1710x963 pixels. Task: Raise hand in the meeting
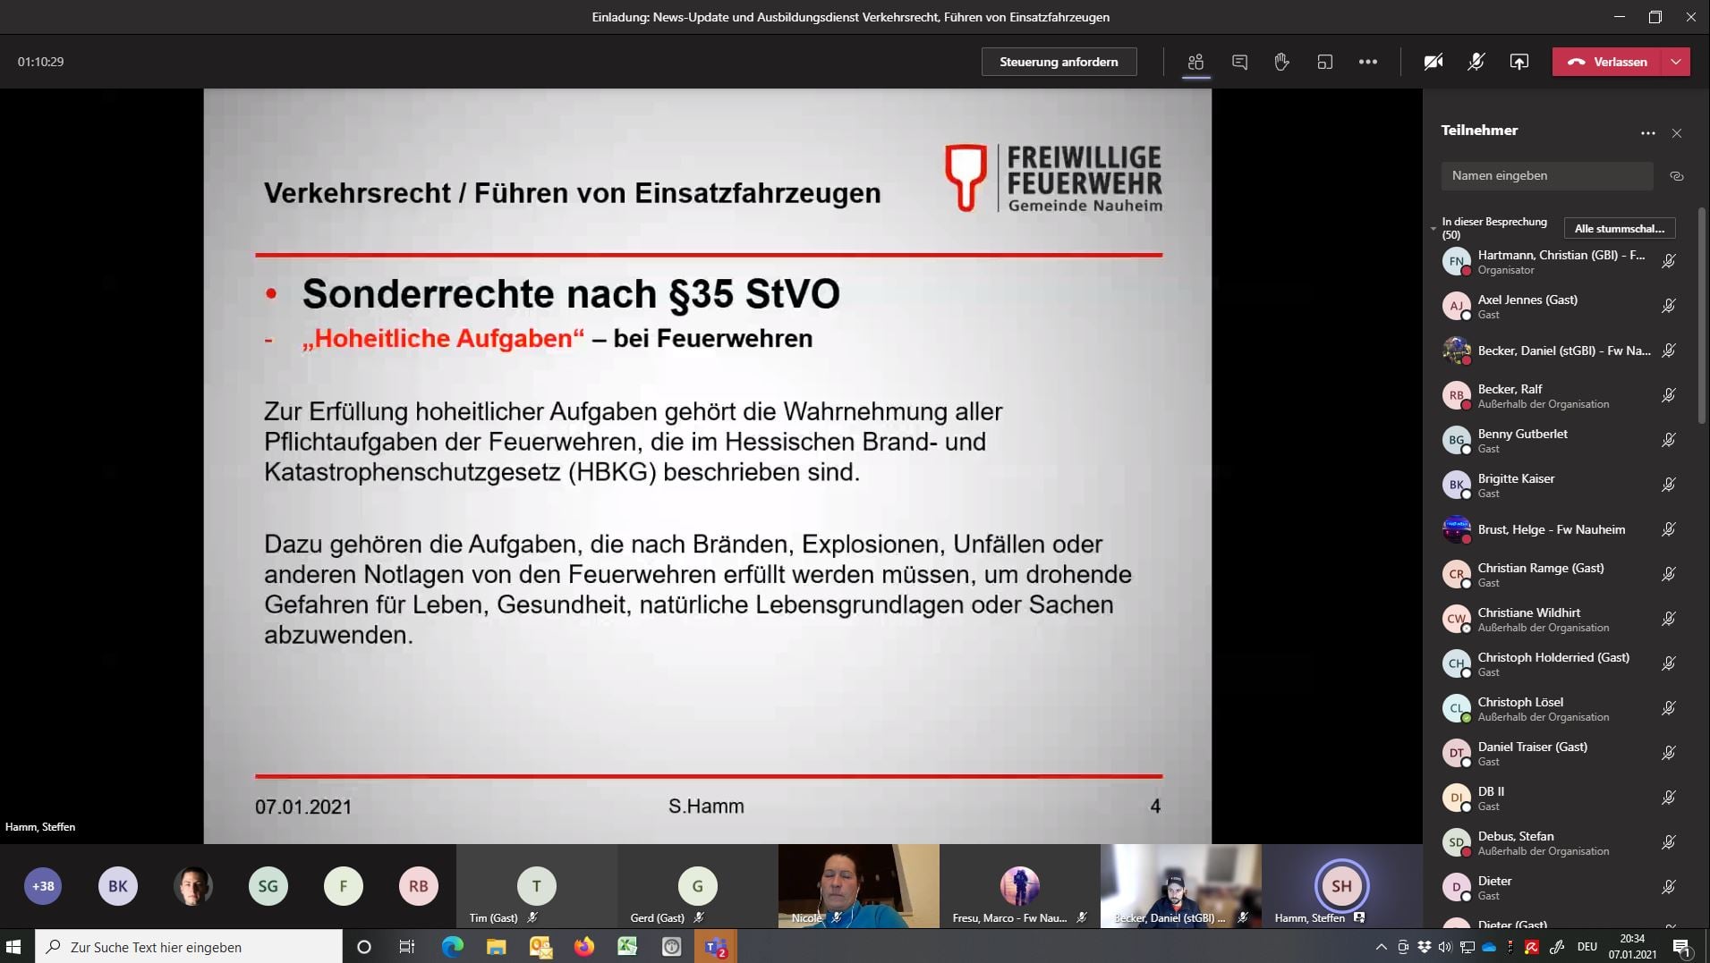pyautogui.click(x=1281, y=62)
